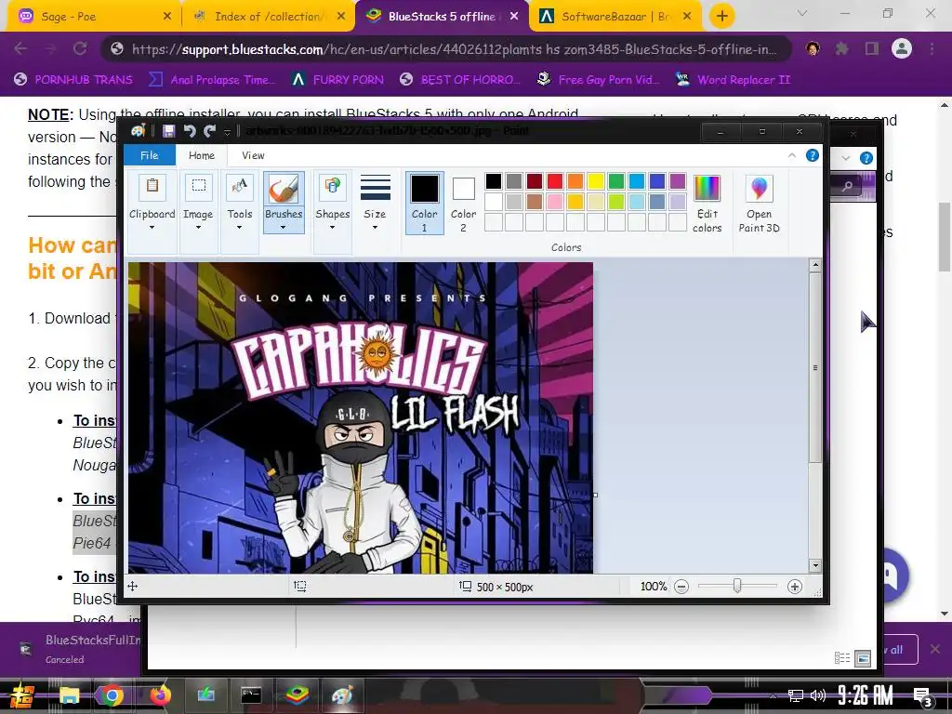Click the Clipboard paste icon
Image resolution: width=952 pixels, height=714 pixels.
[x=152, y=187]
